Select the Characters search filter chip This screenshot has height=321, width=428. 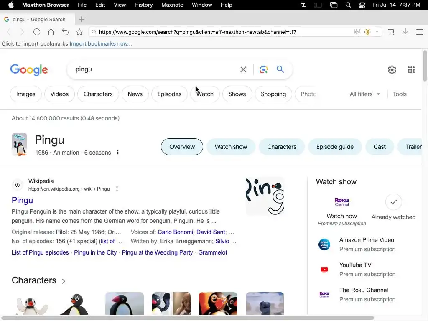click(x=98, y=94)
